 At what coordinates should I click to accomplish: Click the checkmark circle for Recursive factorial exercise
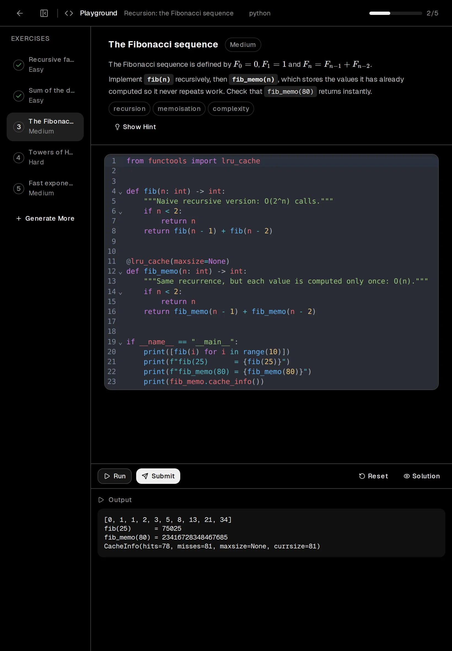19,65
